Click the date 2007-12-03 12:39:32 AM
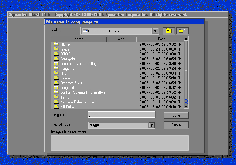Screen dimensions: 236x165 tap(161, 44)
